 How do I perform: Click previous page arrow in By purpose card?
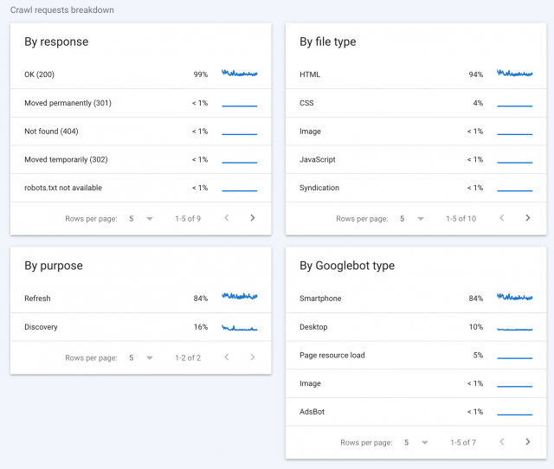[x=227, y=357]
